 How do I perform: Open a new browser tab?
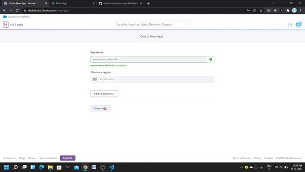[x=148, y=3]
